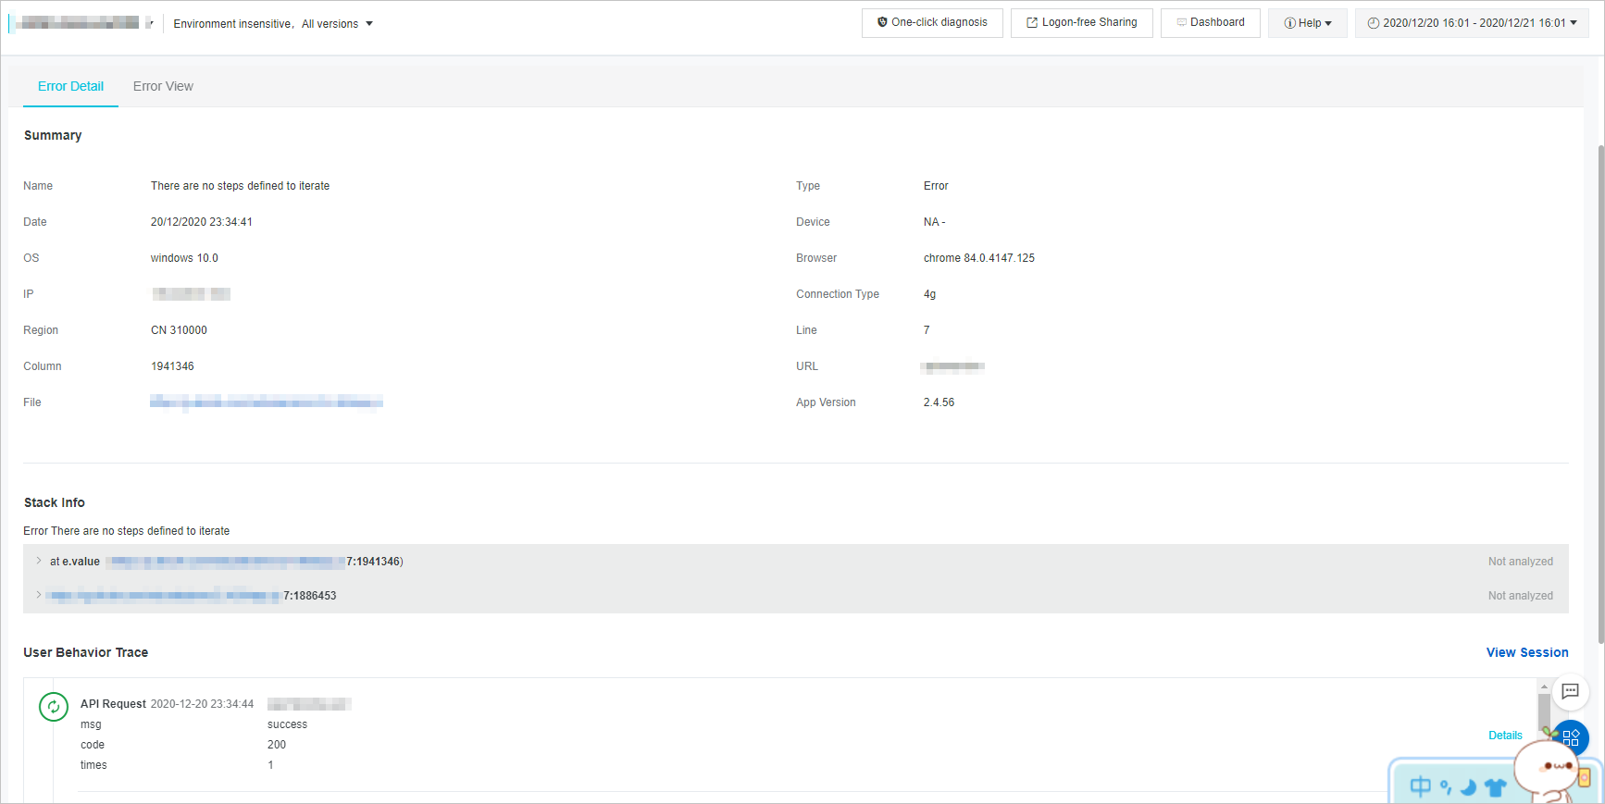Click the shirt skin icon in IME bar
Image resolution: width=1605 pixels, height=804 pixels.
[1495, 787]
